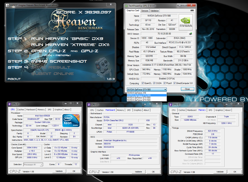
Task: Open the Processor #1 selection dropdown
Action: (33, 165)
